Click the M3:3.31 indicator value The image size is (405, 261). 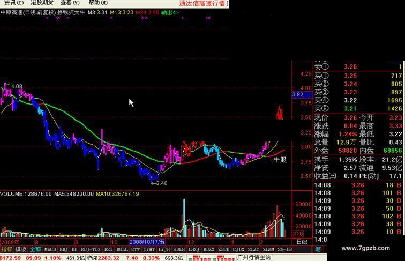(x=97, y=12)
